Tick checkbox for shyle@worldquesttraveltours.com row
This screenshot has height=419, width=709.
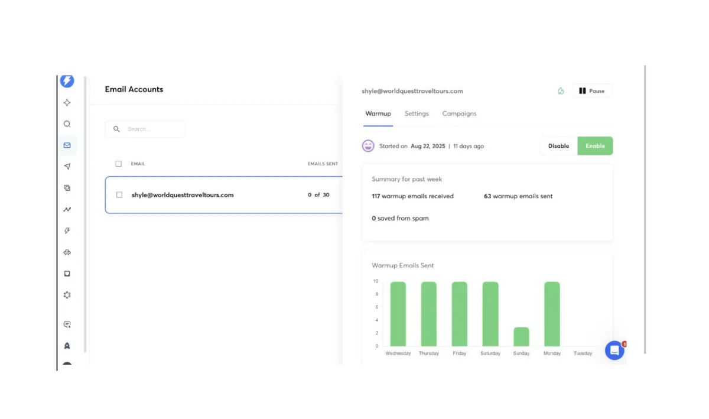click(x=119, y=194)
